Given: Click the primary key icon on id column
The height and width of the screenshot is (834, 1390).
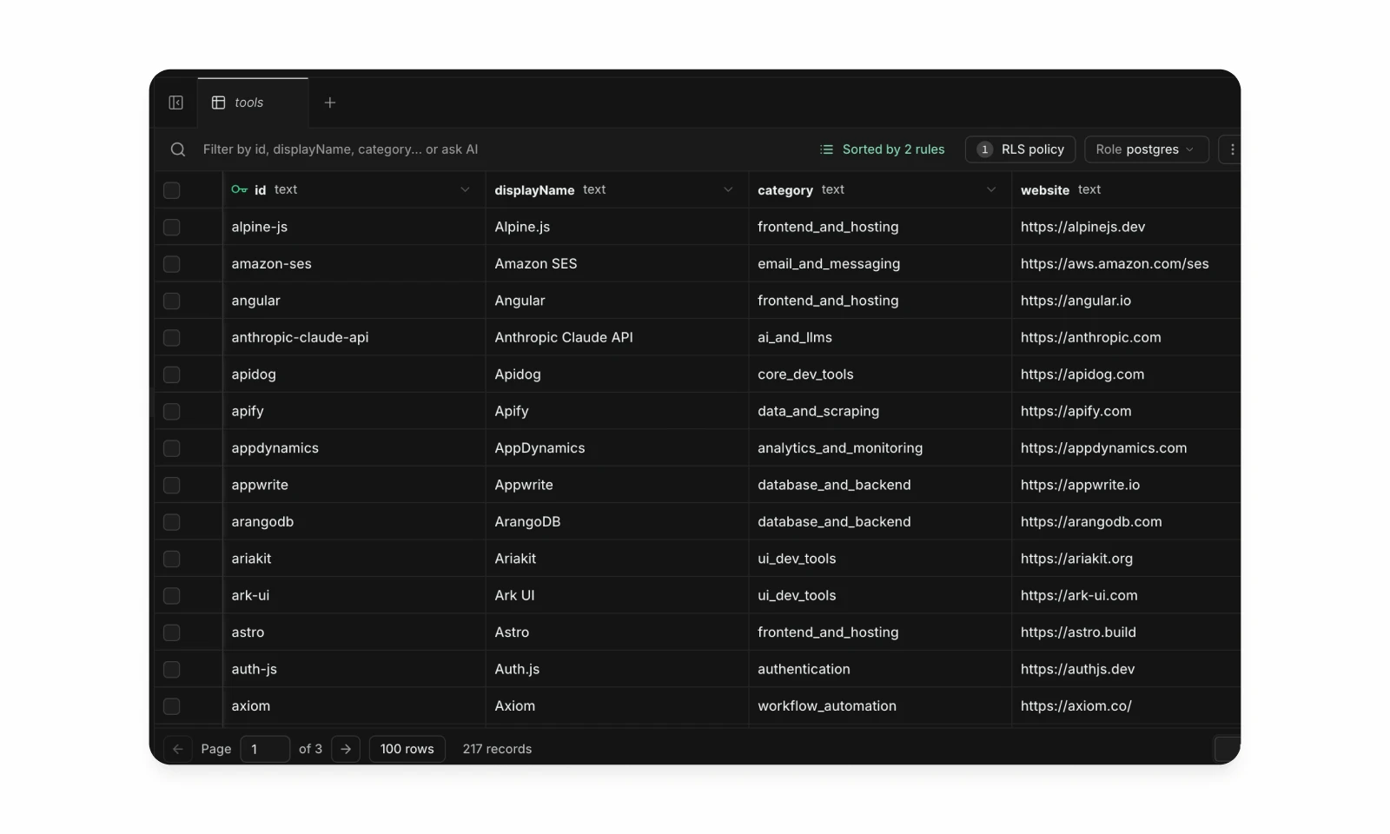Looking at the screenshot, I should [239, 189].
